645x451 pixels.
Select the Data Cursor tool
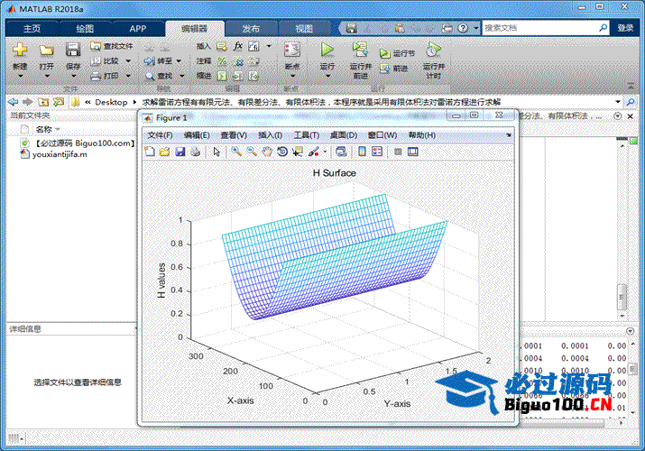(297, 152)
